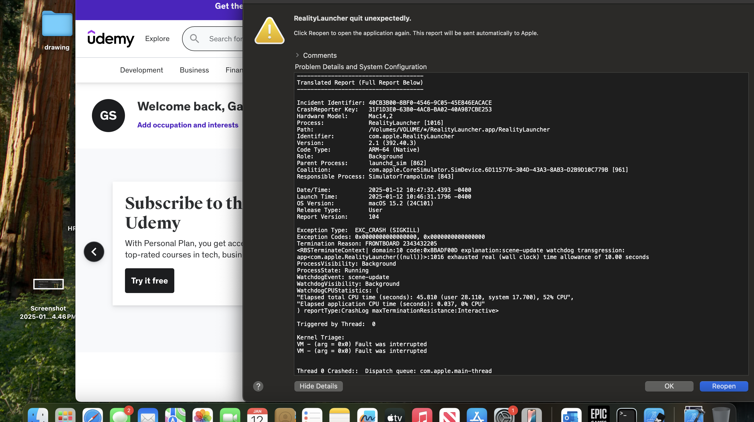Click the 'Welcome back' heading on Udemy
The height and width of the screenshot is (422, 754).
[190, 106]
